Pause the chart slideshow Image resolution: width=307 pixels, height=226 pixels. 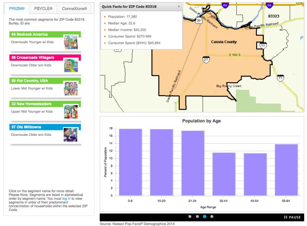tap(292, 217)
